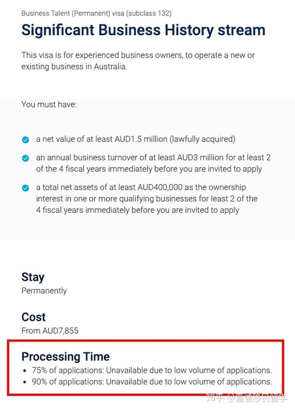Click the checkmark icon beside annual business turnover

(x=25, y=158)
